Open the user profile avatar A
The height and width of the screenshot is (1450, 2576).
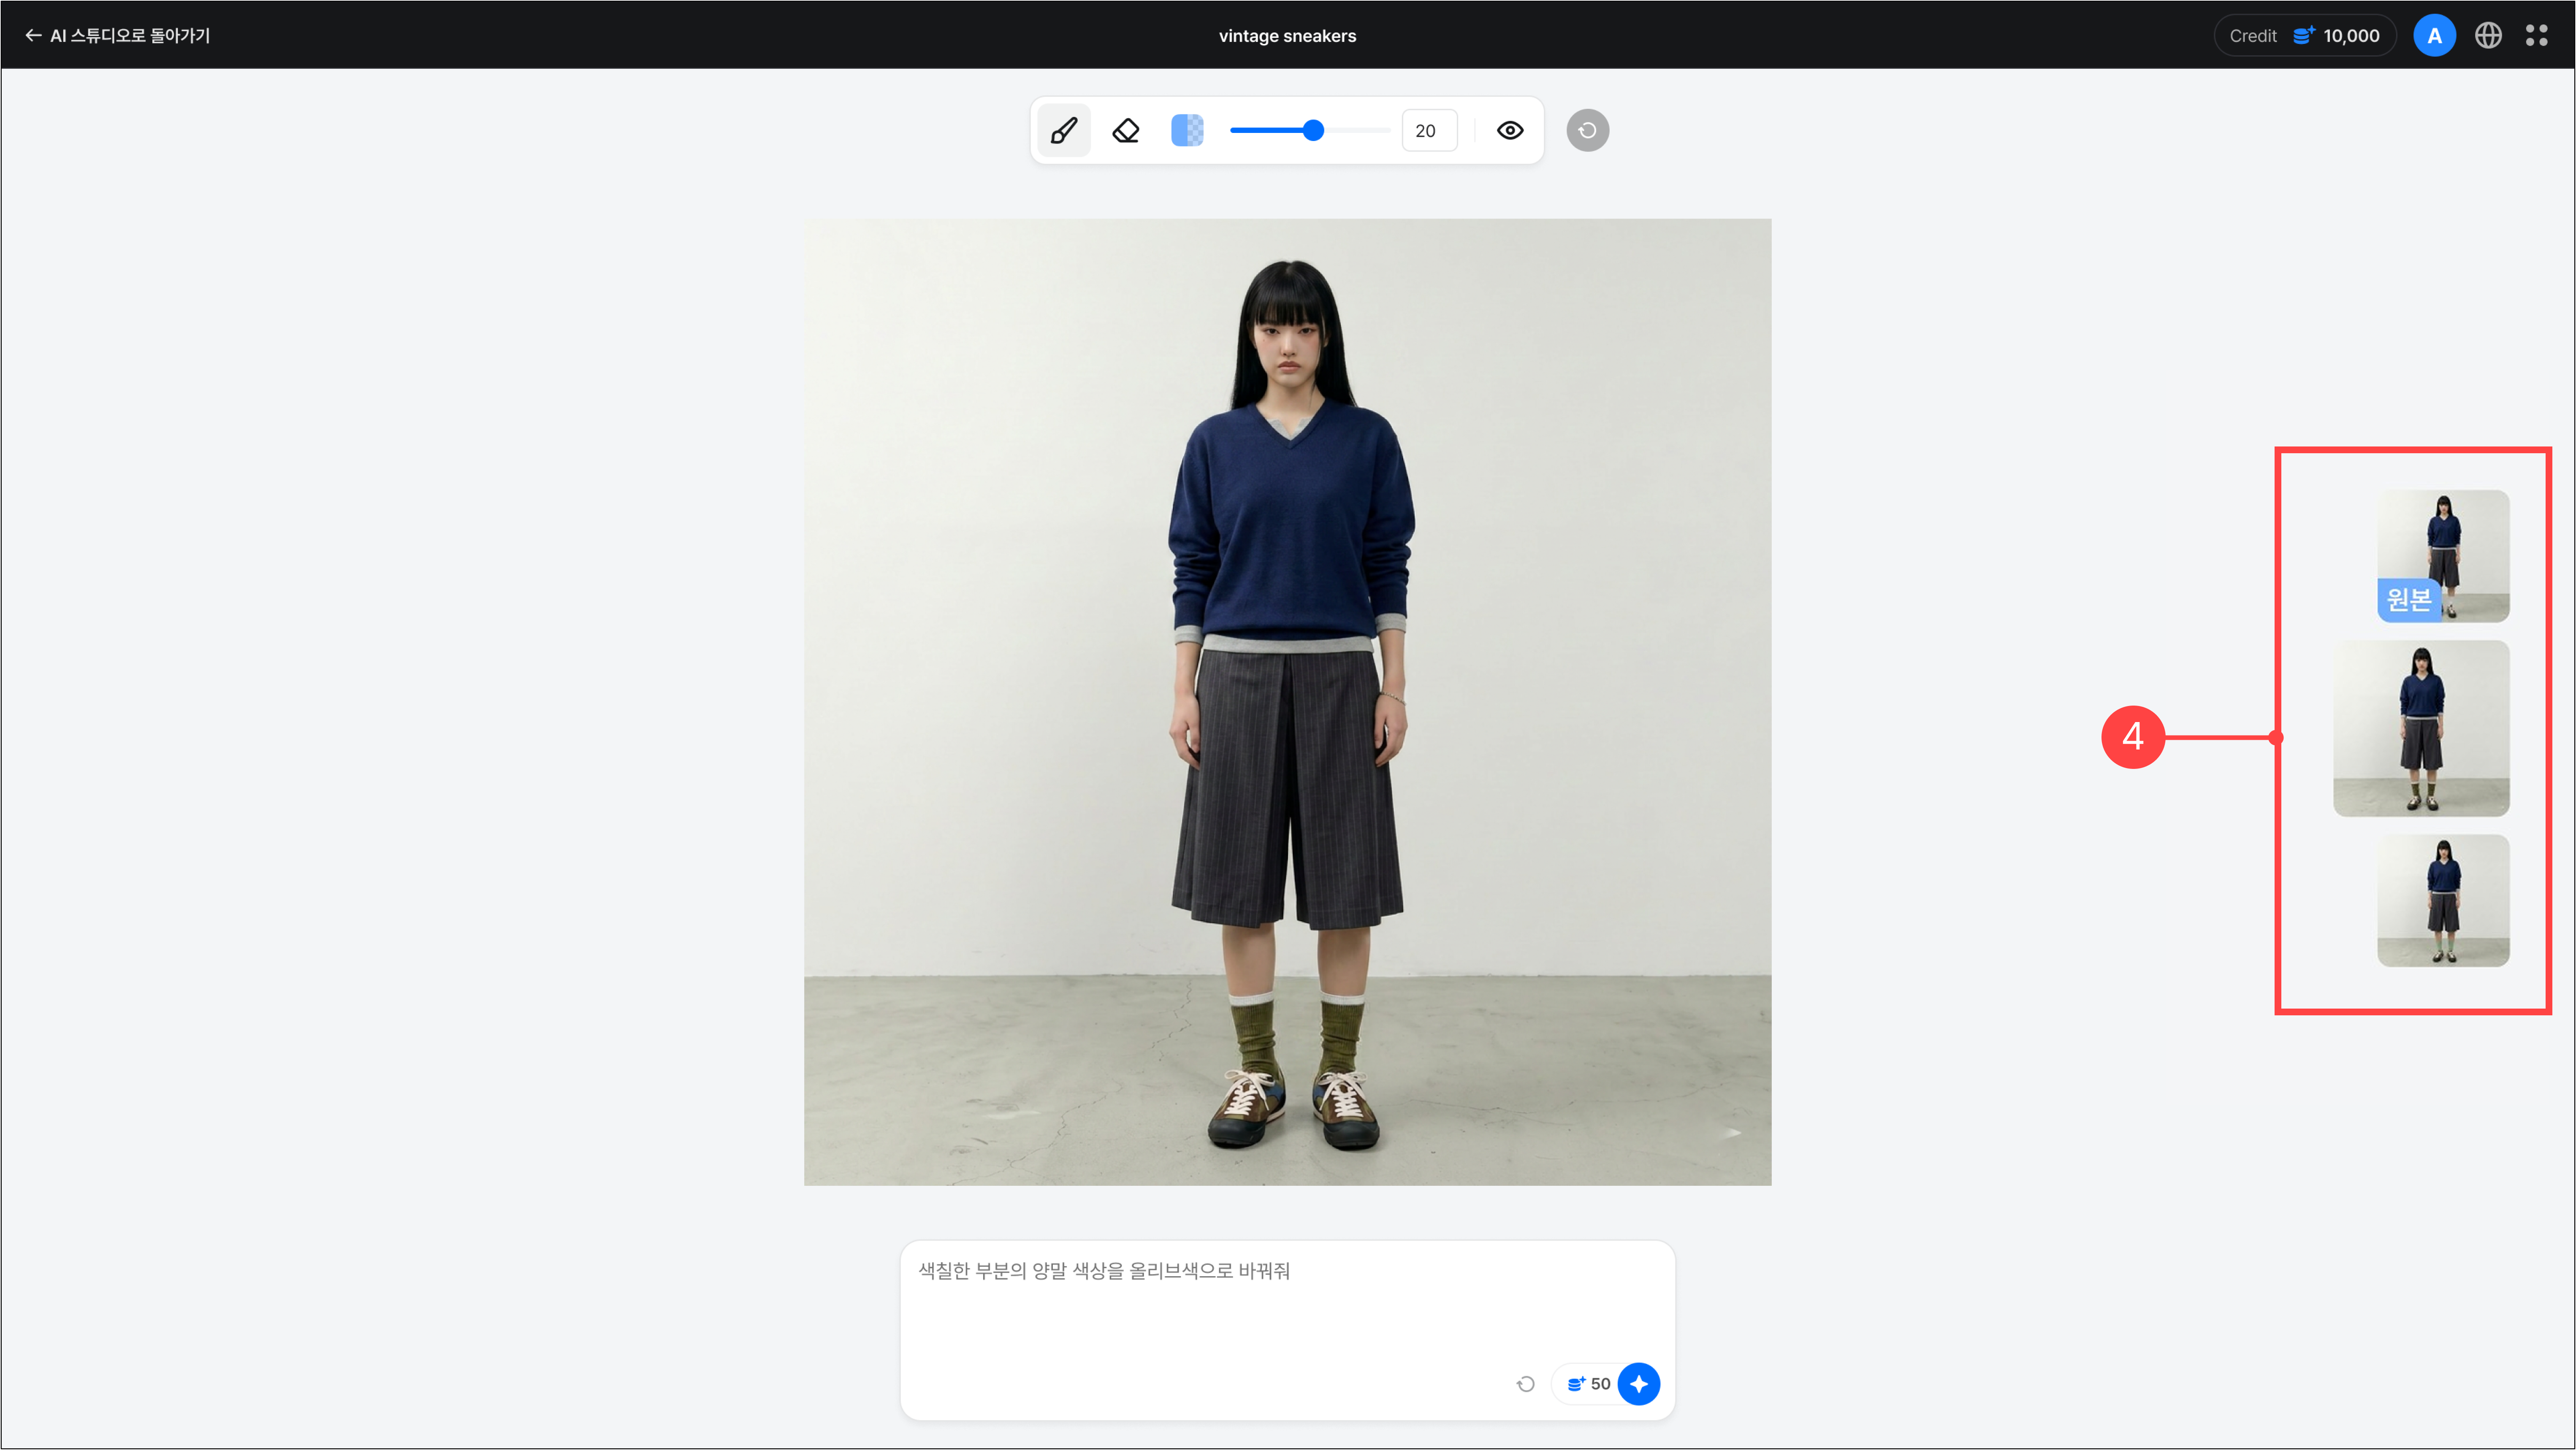point(2434,35)
